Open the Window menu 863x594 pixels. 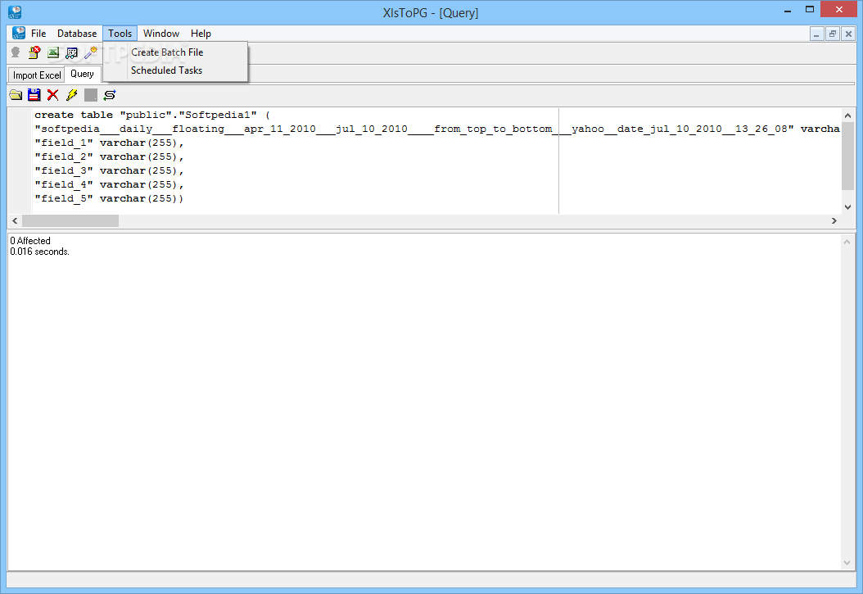[161, 34]
